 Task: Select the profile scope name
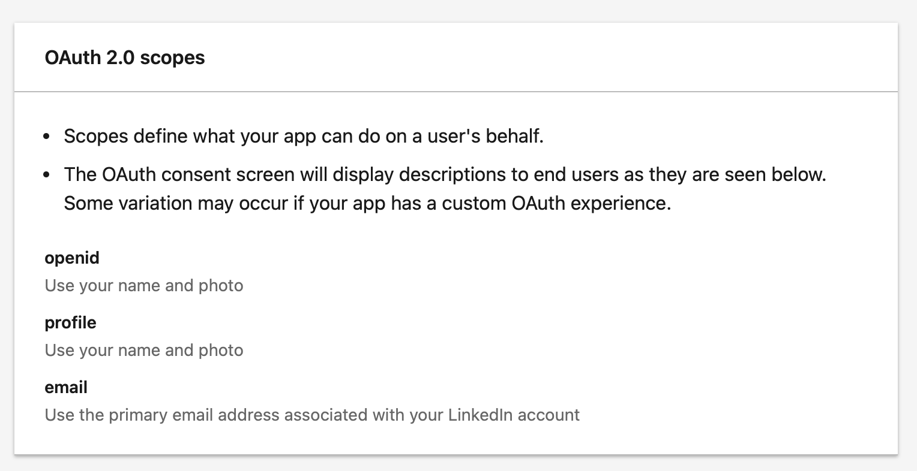70,323
